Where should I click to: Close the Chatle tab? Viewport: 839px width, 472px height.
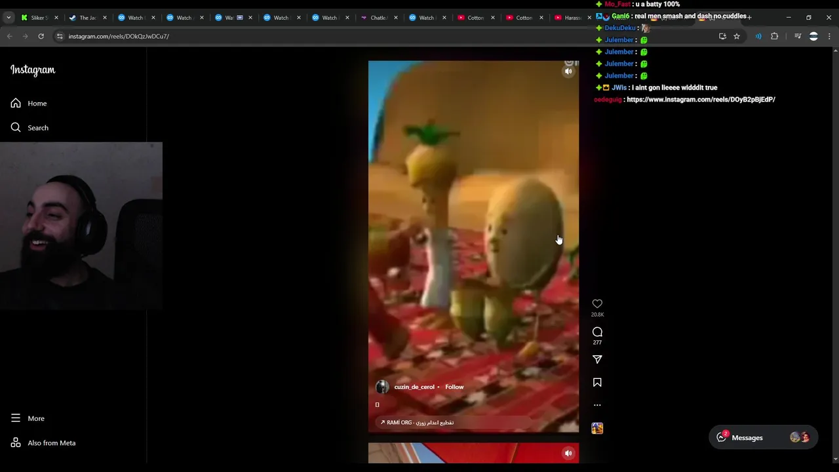tap(396, 18)
